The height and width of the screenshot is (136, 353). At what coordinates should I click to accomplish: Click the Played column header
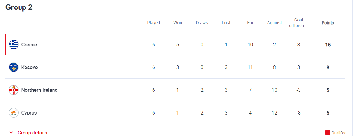[154, 23]
